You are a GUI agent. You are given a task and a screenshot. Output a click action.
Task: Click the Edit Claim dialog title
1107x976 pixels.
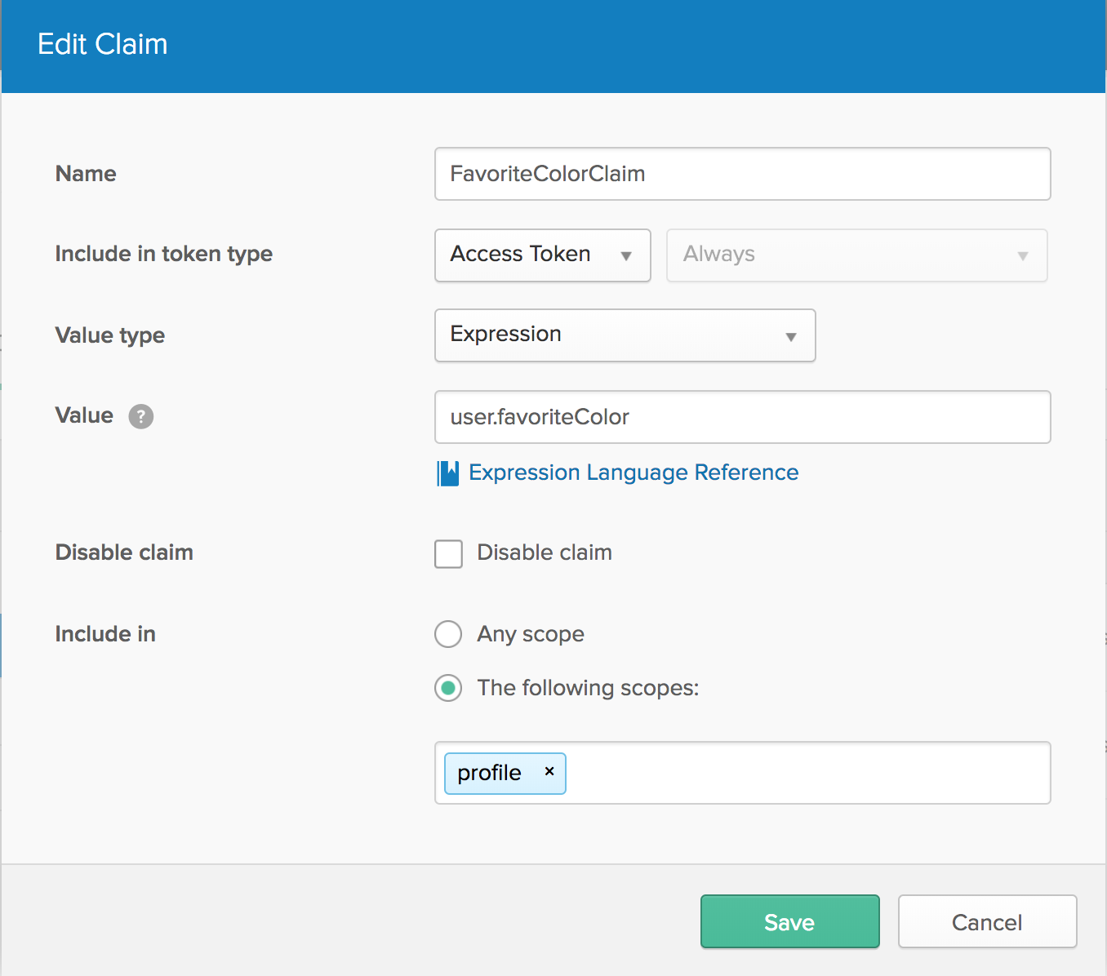click(x=103, y=44)
